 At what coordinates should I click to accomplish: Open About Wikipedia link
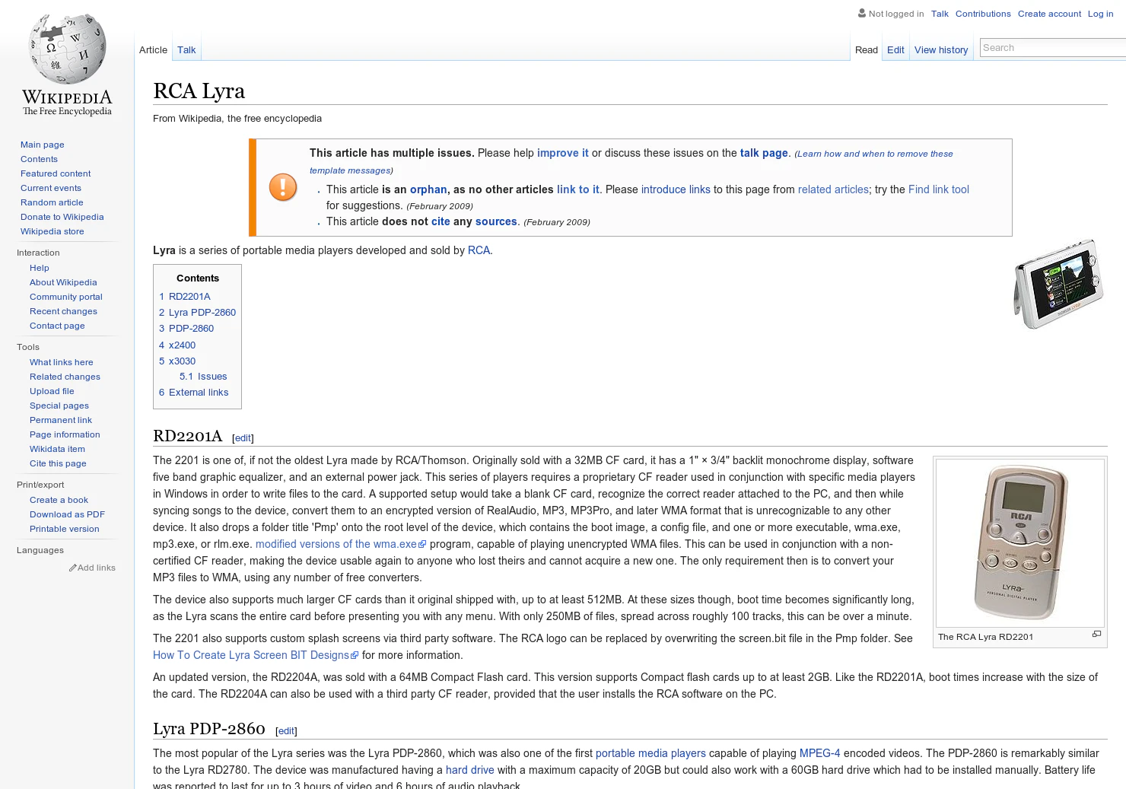[x=63, y=282]
